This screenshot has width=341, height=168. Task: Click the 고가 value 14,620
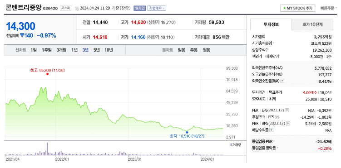[x=138, y=22]
